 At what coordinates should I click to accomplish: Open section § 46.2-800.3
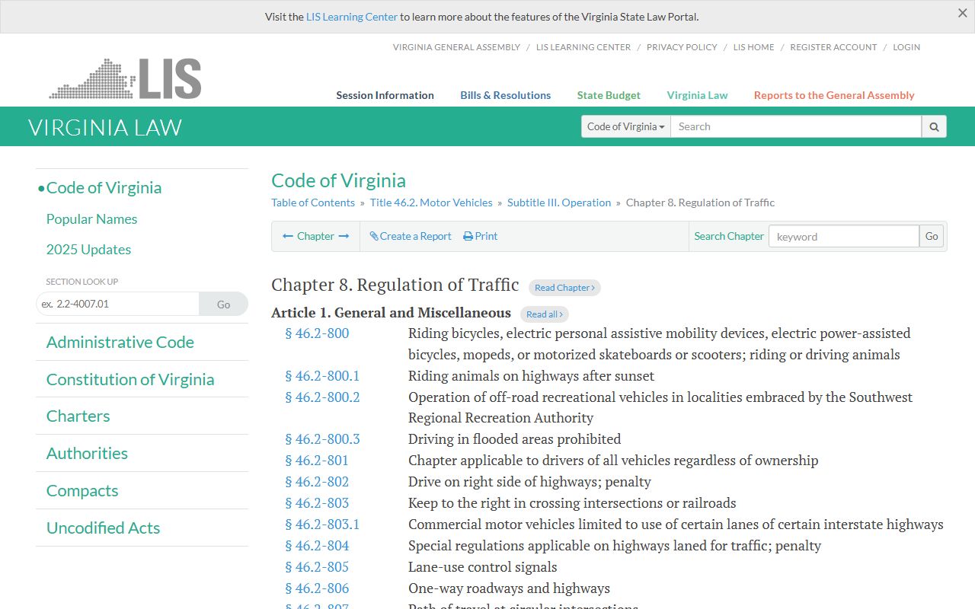click(322, 438)
